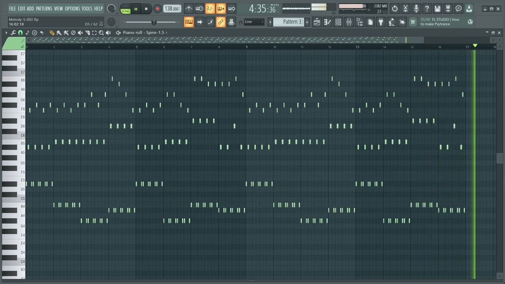Image resolution: width=505 pixels, height=284 pixels.
Task: Select the pencil draw tool
Action: tap(52, 33)
